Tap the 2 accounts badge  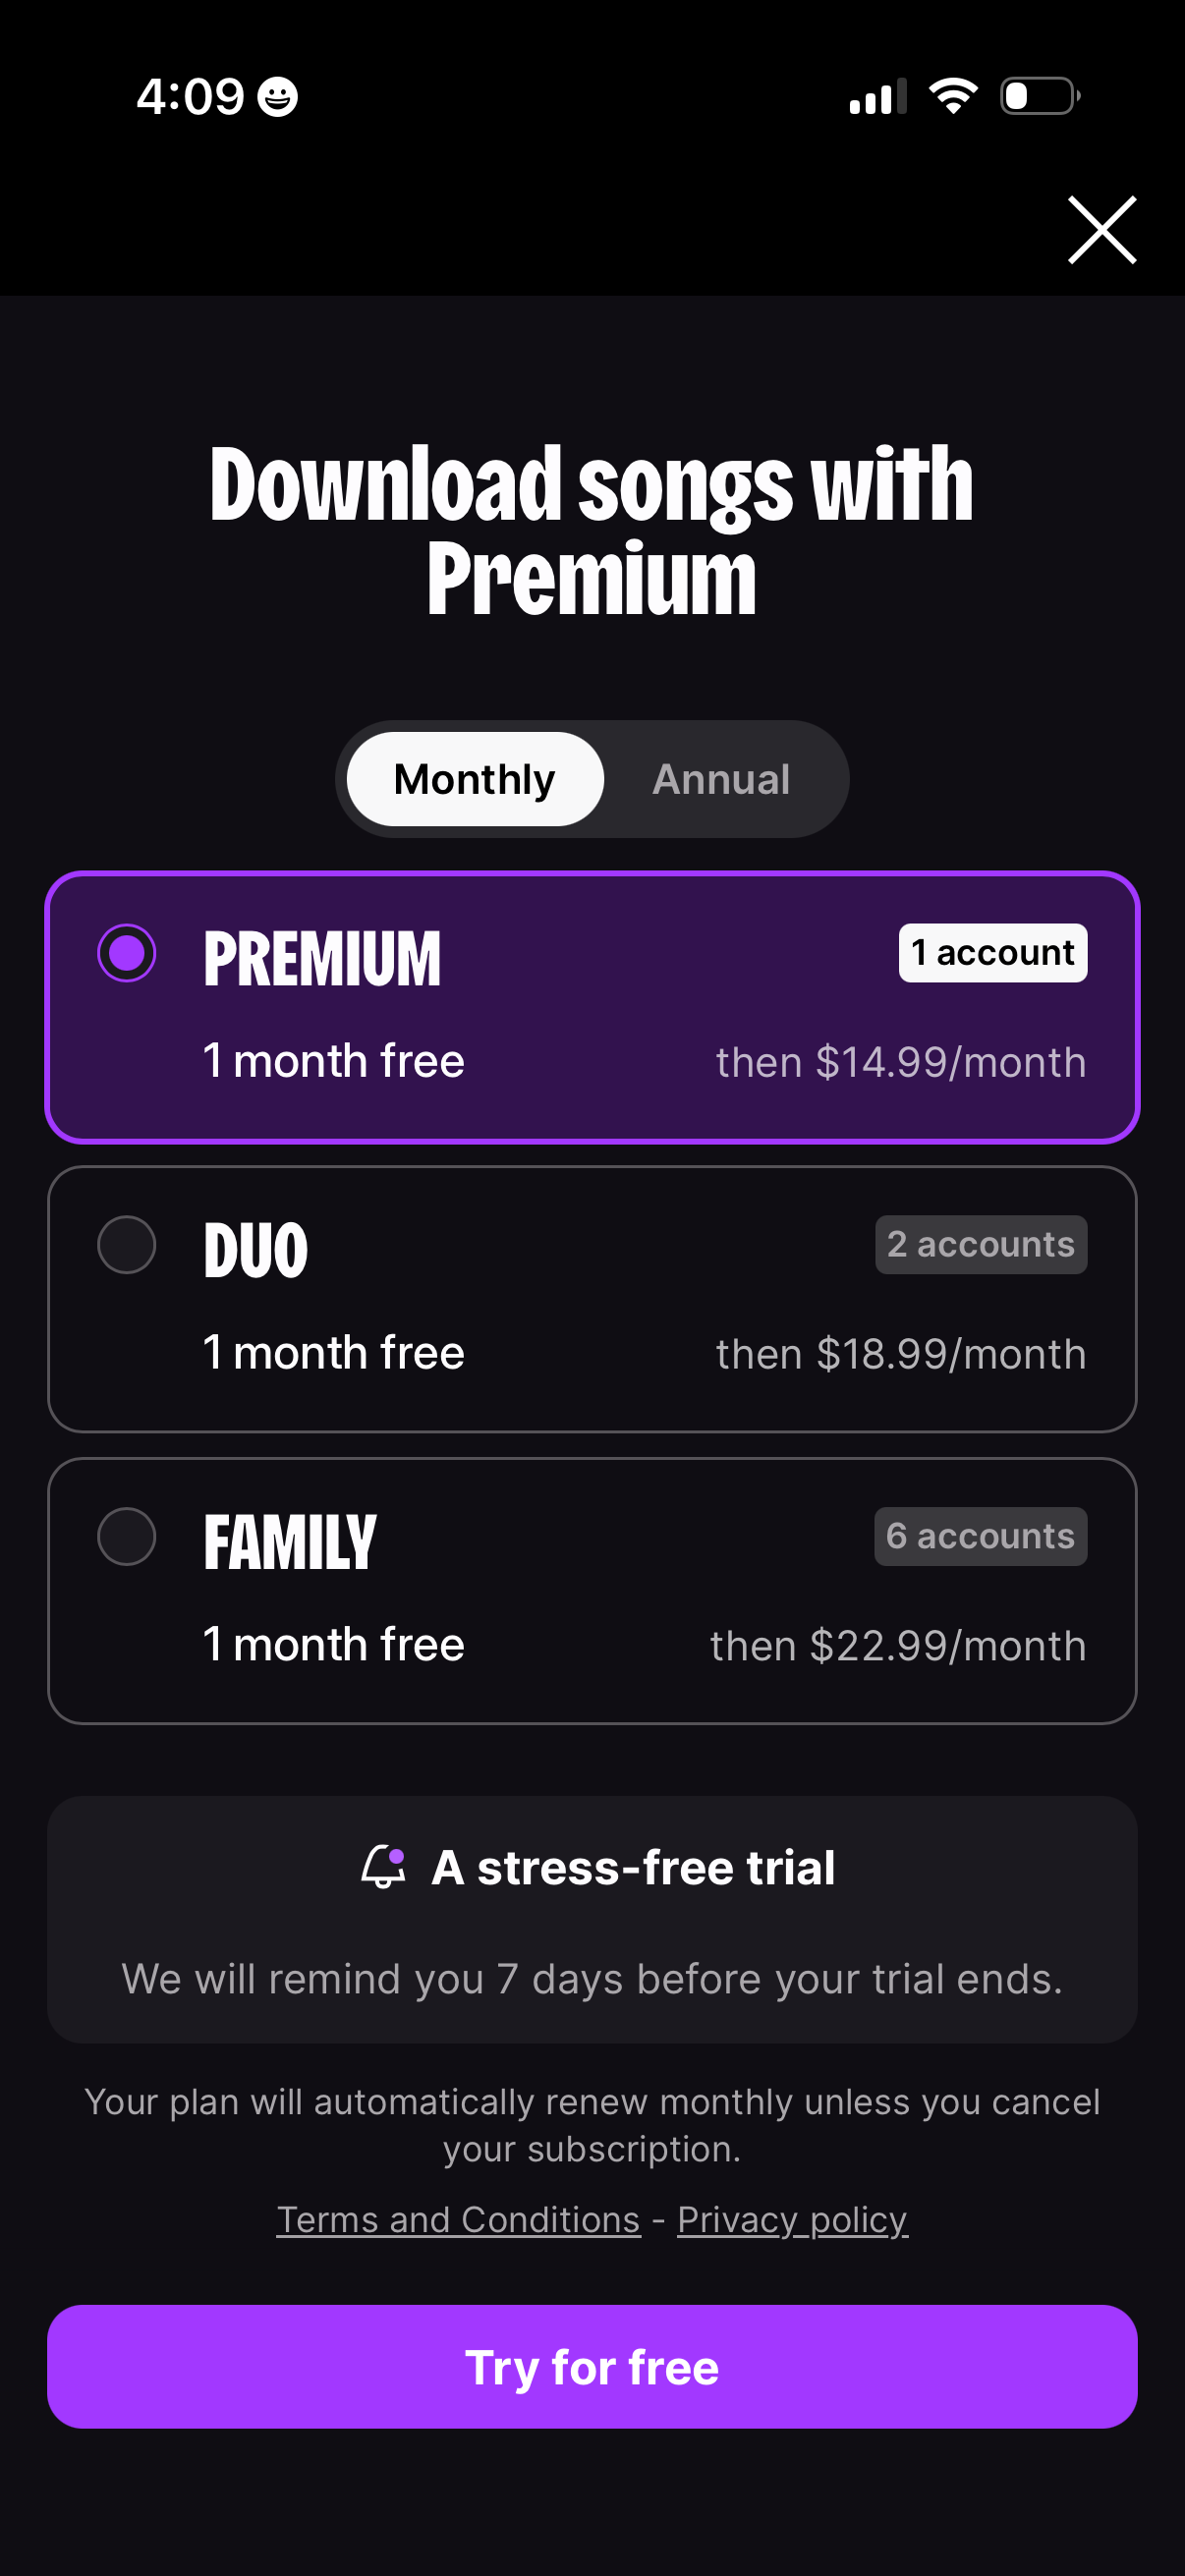(980, 1245)
